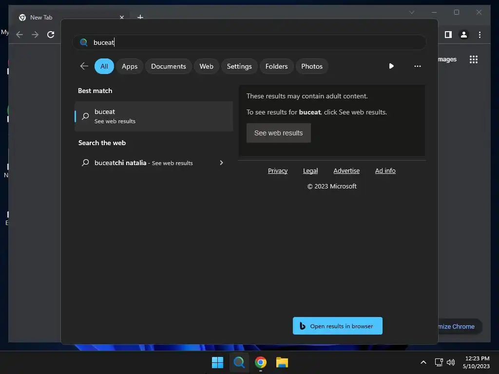The height and width of the screenshot is (374, 499).
Task: Switch to the Folders filter tab
Action: (277, 66)
